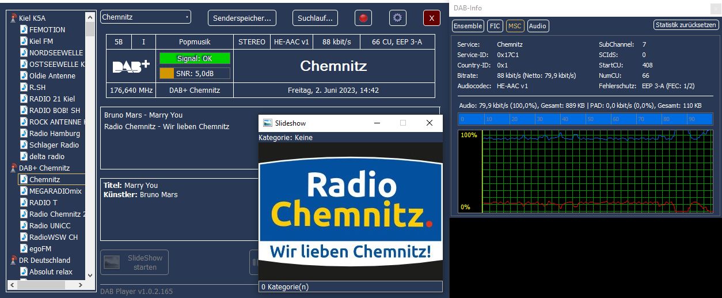Click the red record button icon
Viewport: 722px width, 298px height.
click(363, 18)
